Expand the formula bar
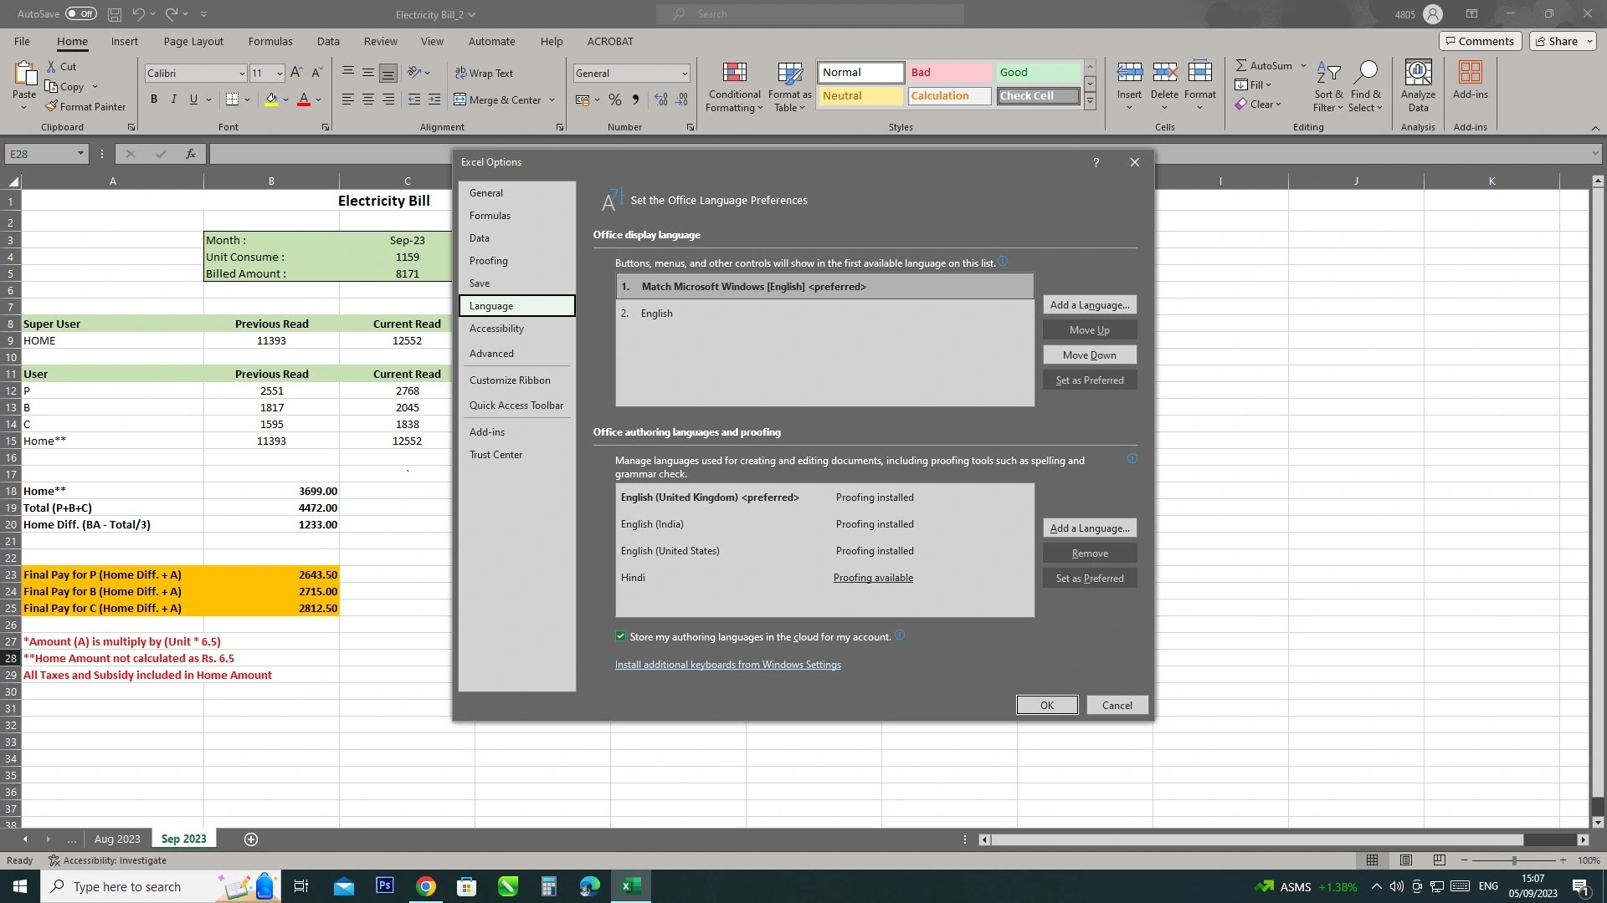The width and height of the screenshot is (1607, 903). (1595, 154)
